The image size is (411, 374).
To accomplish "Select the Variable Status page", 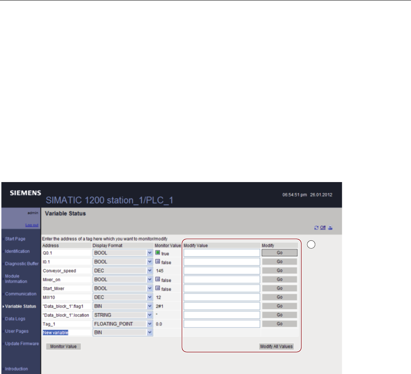I will 21,306.
